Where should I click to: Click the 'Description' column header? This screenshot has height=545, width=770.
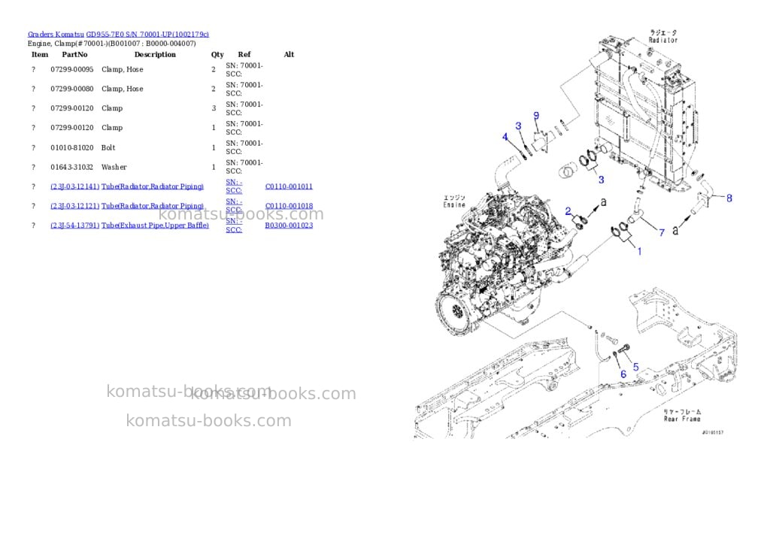pyautogui.click(x=155, y=54)
